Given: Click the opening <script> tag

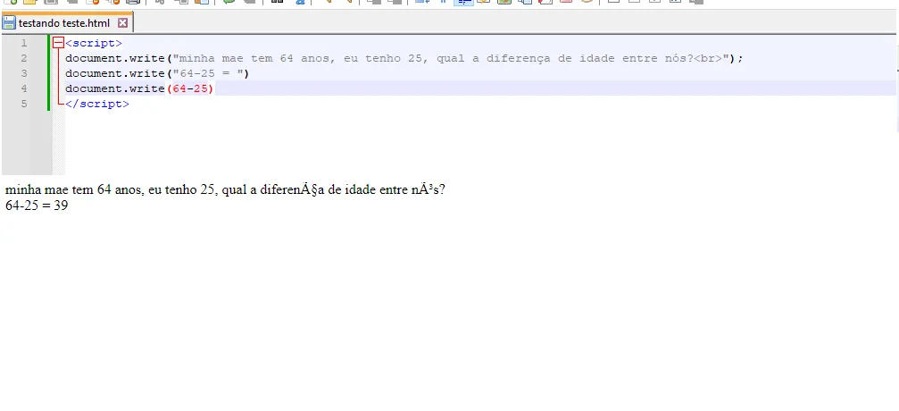Looking at the screenshot, I should click(94, 43).
